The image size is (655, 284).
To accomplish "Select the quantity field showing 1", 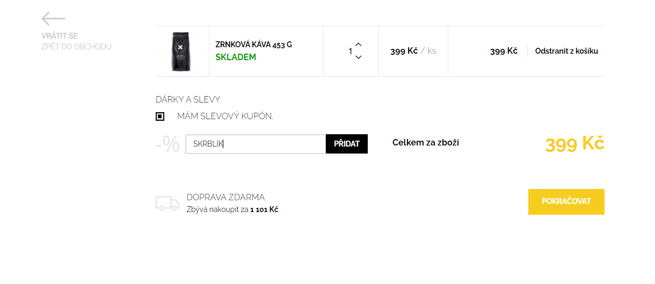I will pos(350,52).
